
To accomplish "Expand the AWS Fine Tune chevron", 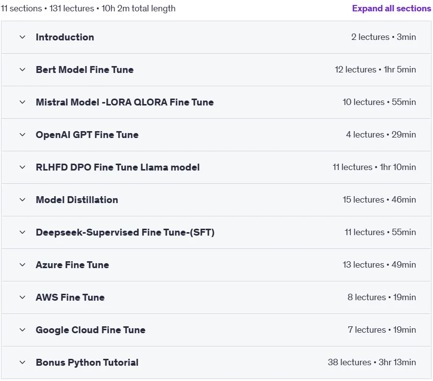I will coord(22,297).
